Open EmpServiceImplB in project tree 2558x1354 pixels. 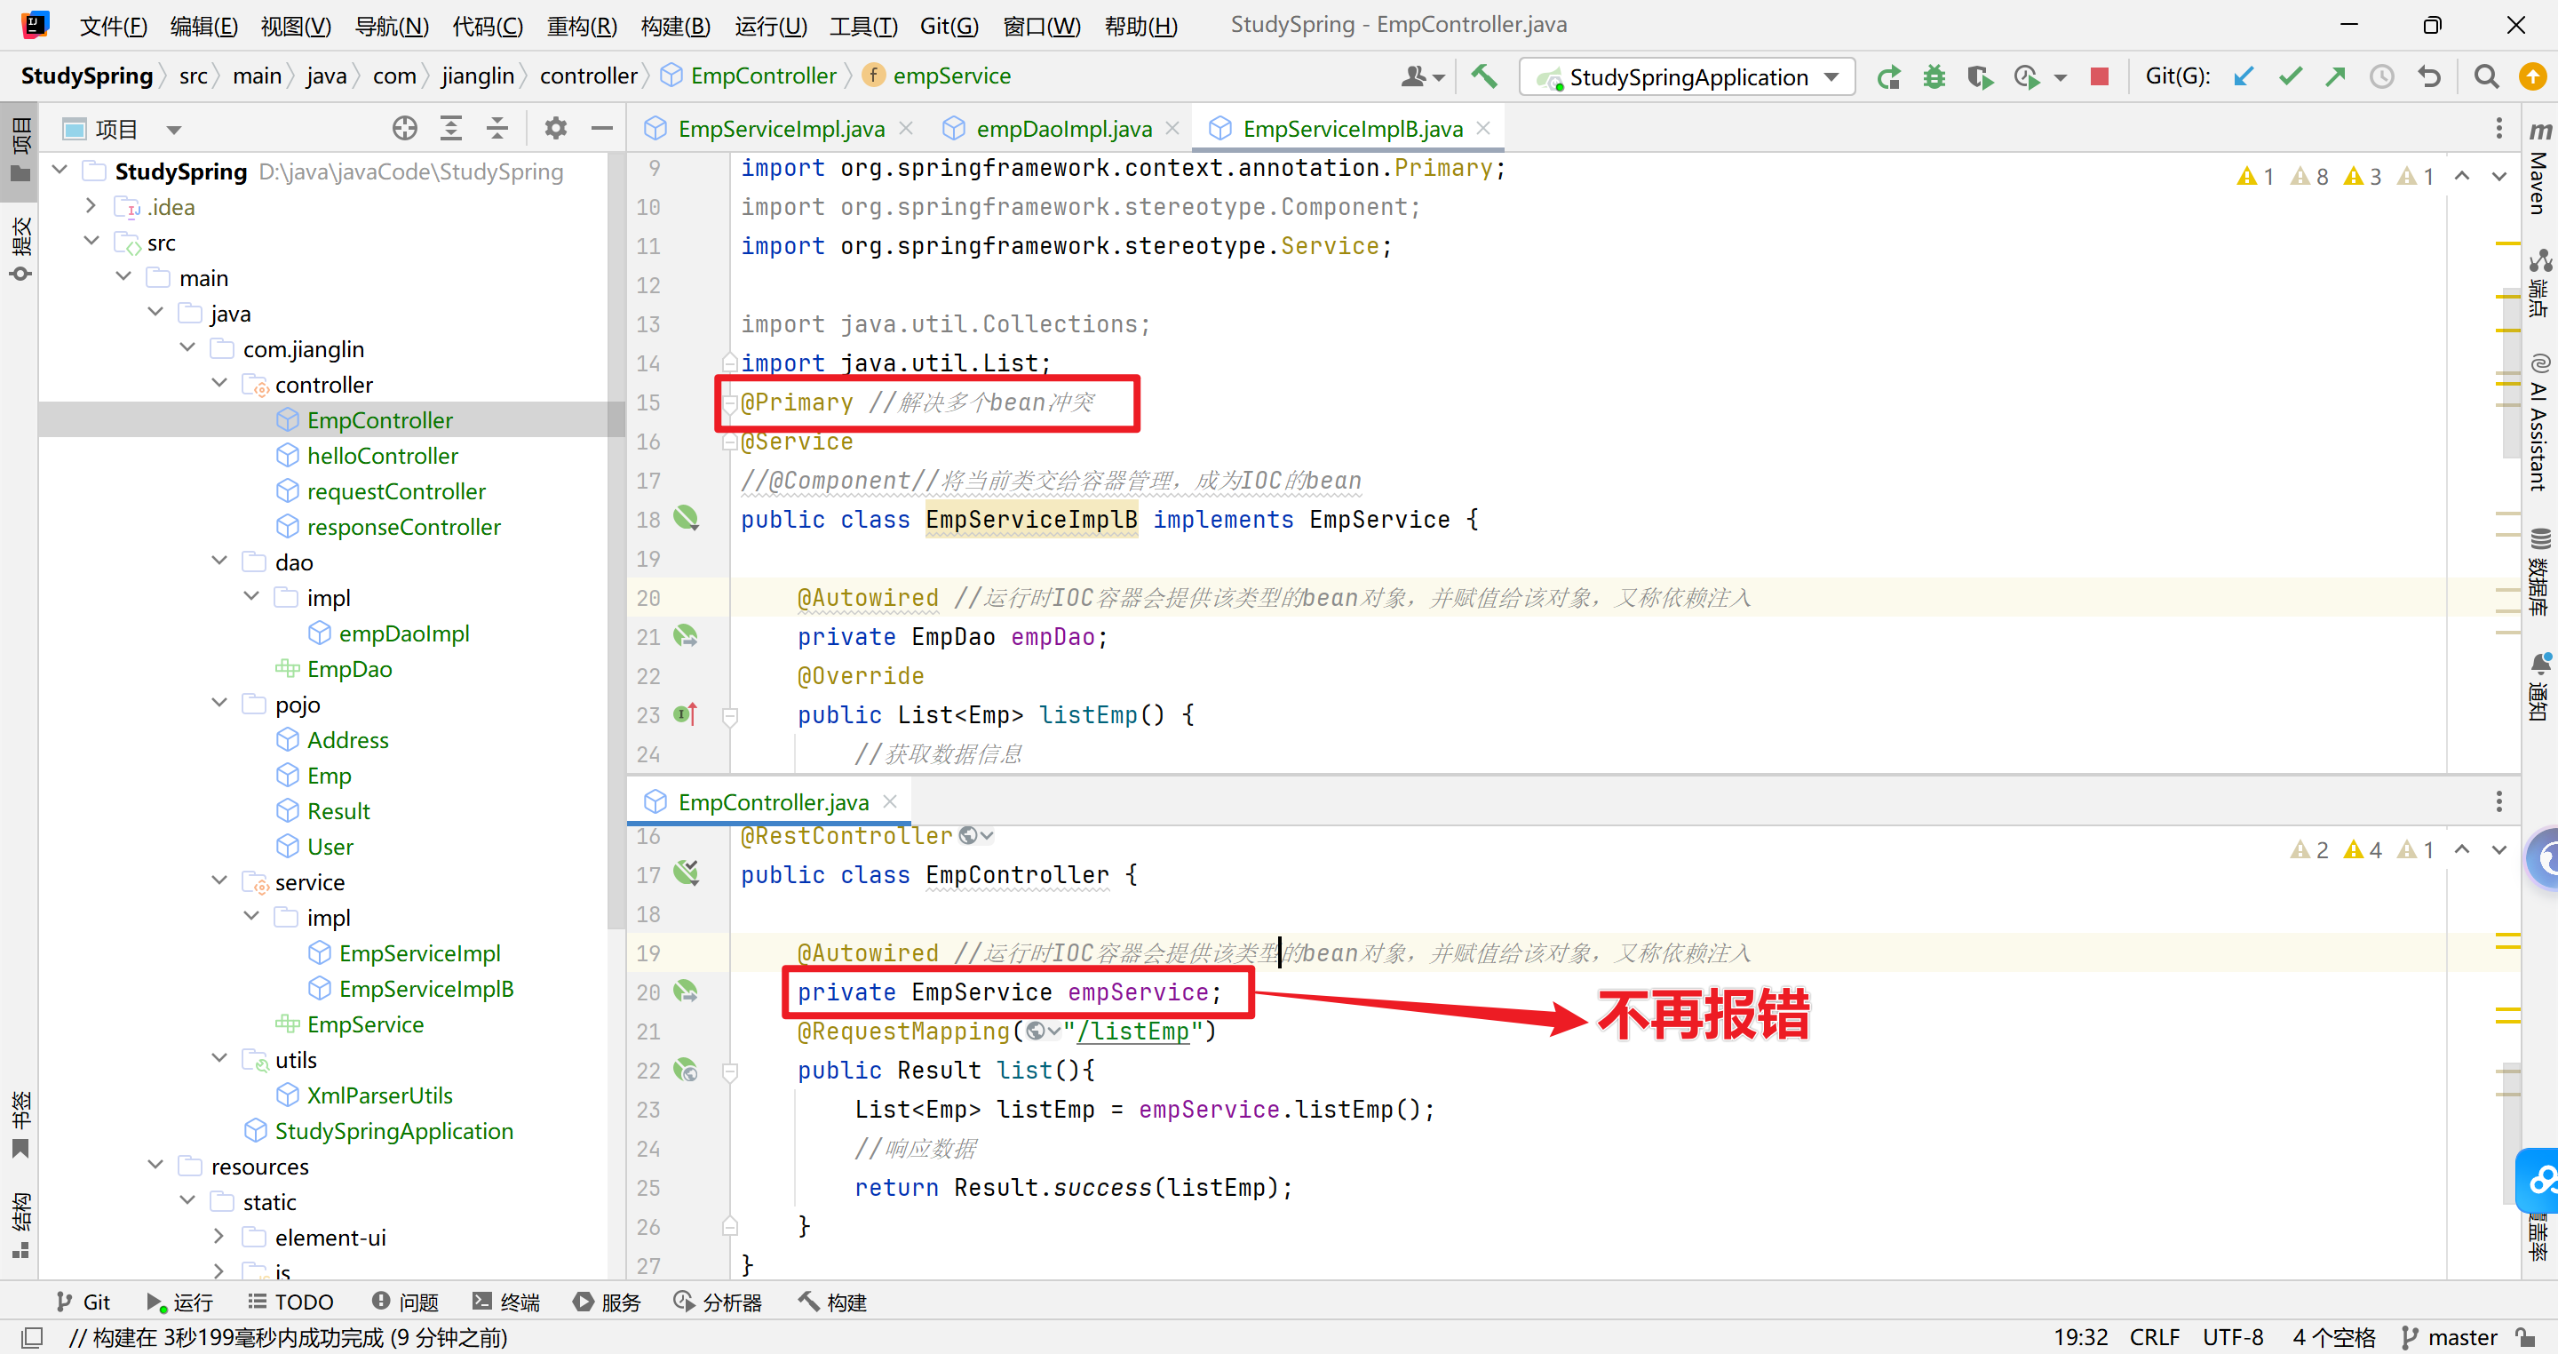(x=426, y=989)
